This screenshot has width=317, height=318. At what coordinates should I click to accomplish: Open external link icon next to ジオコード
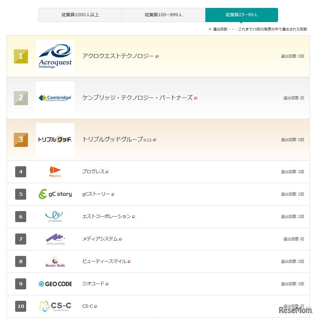pos(107,284)
